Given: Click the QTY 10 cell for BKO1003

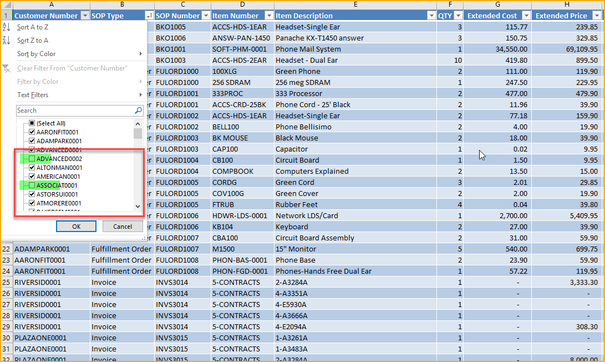Looking at the screenshot, I should (450, 61).
